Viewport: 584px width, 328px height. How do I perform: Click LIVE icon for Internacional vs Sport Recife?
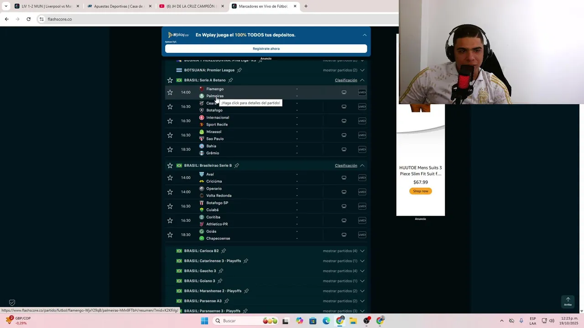point(362,121)
